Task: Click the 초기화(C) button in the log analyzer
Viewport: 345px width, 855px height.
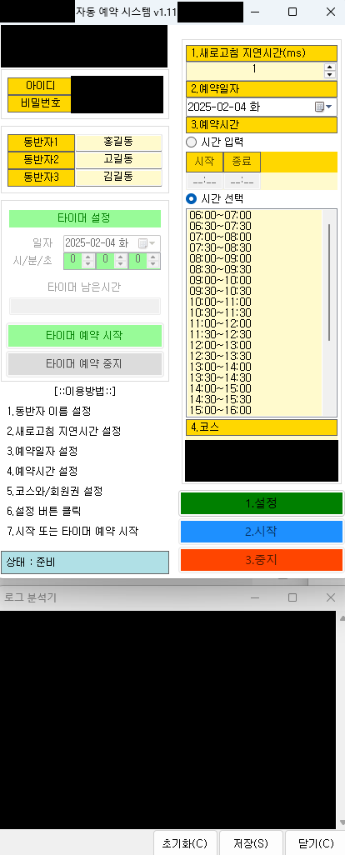Action: [185, 843]
